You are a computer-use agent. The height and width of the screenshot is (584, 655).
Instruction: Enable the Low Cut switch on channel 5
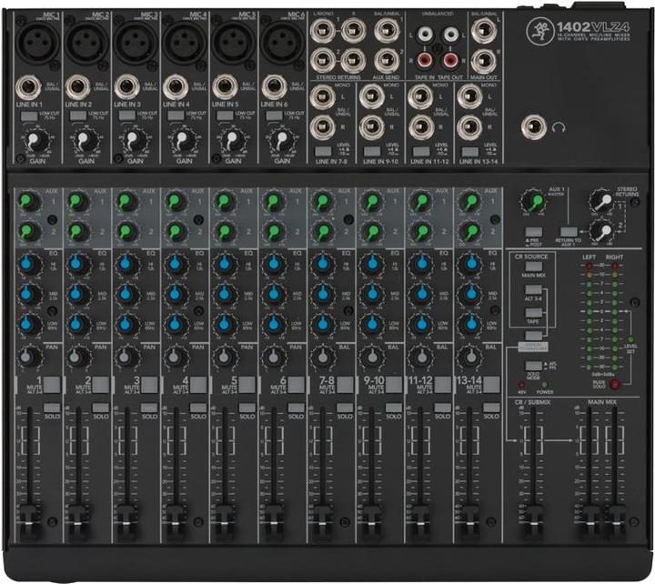click(225, 116)
